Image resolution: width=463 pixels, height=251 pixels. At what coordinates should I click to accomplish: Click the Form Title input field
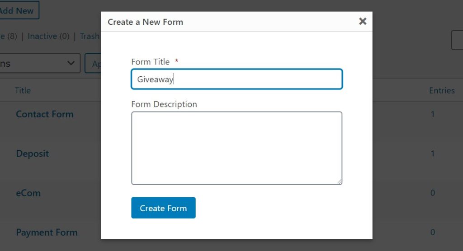(x=236, y=79)
